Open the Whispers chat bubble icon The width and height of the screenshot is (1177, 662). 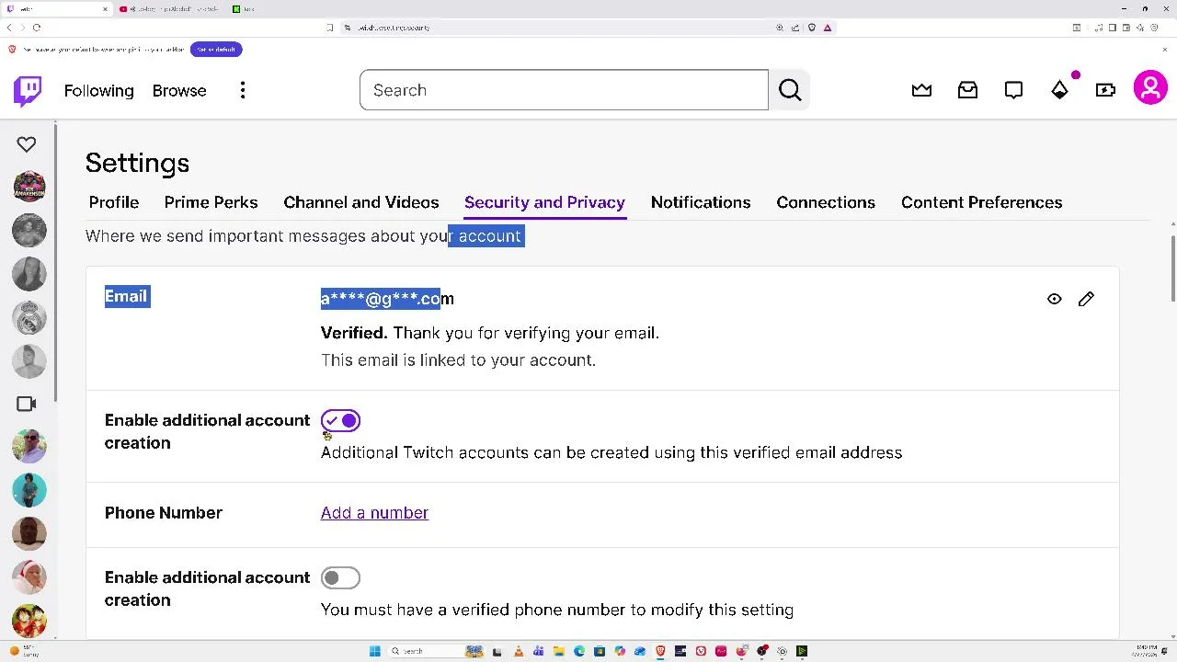(1013, 90)
